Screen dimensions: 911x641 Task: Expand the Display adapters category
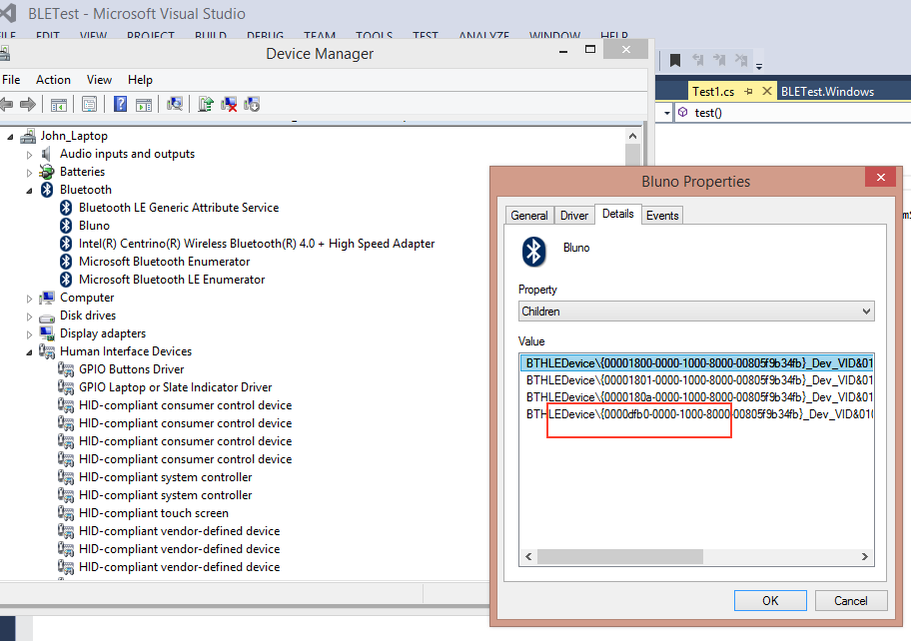pyautogui.click(x=29, y=334)
